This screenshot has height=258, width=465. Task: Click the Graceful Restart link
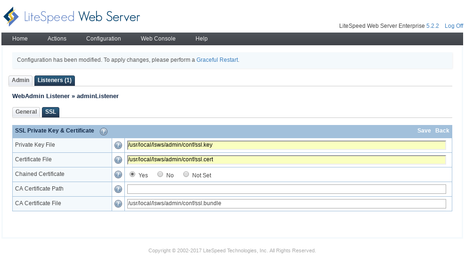[217, 60]
